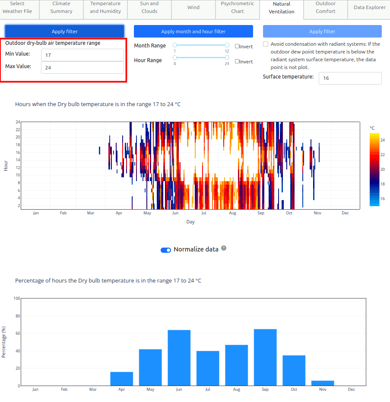The width and height of the screenshot is (390, 402).
Task: Open the Outdoor Comfort tab
Action: click(x=326, y=8)
